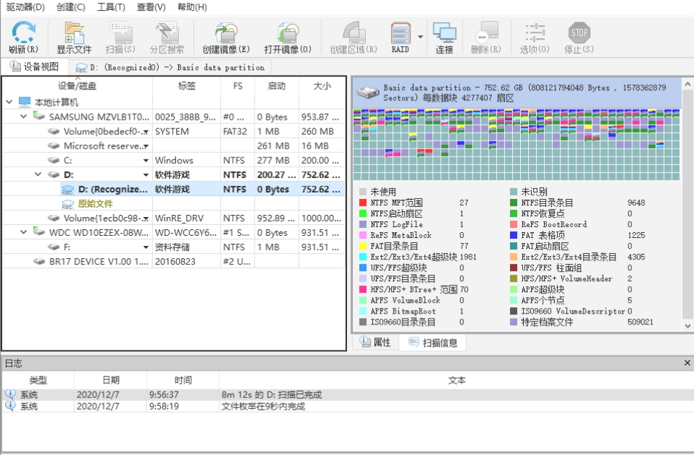This screenshot has width=694, height=455.
Task: Open the 驱动器(D) menu
Action: pos(25,7)
